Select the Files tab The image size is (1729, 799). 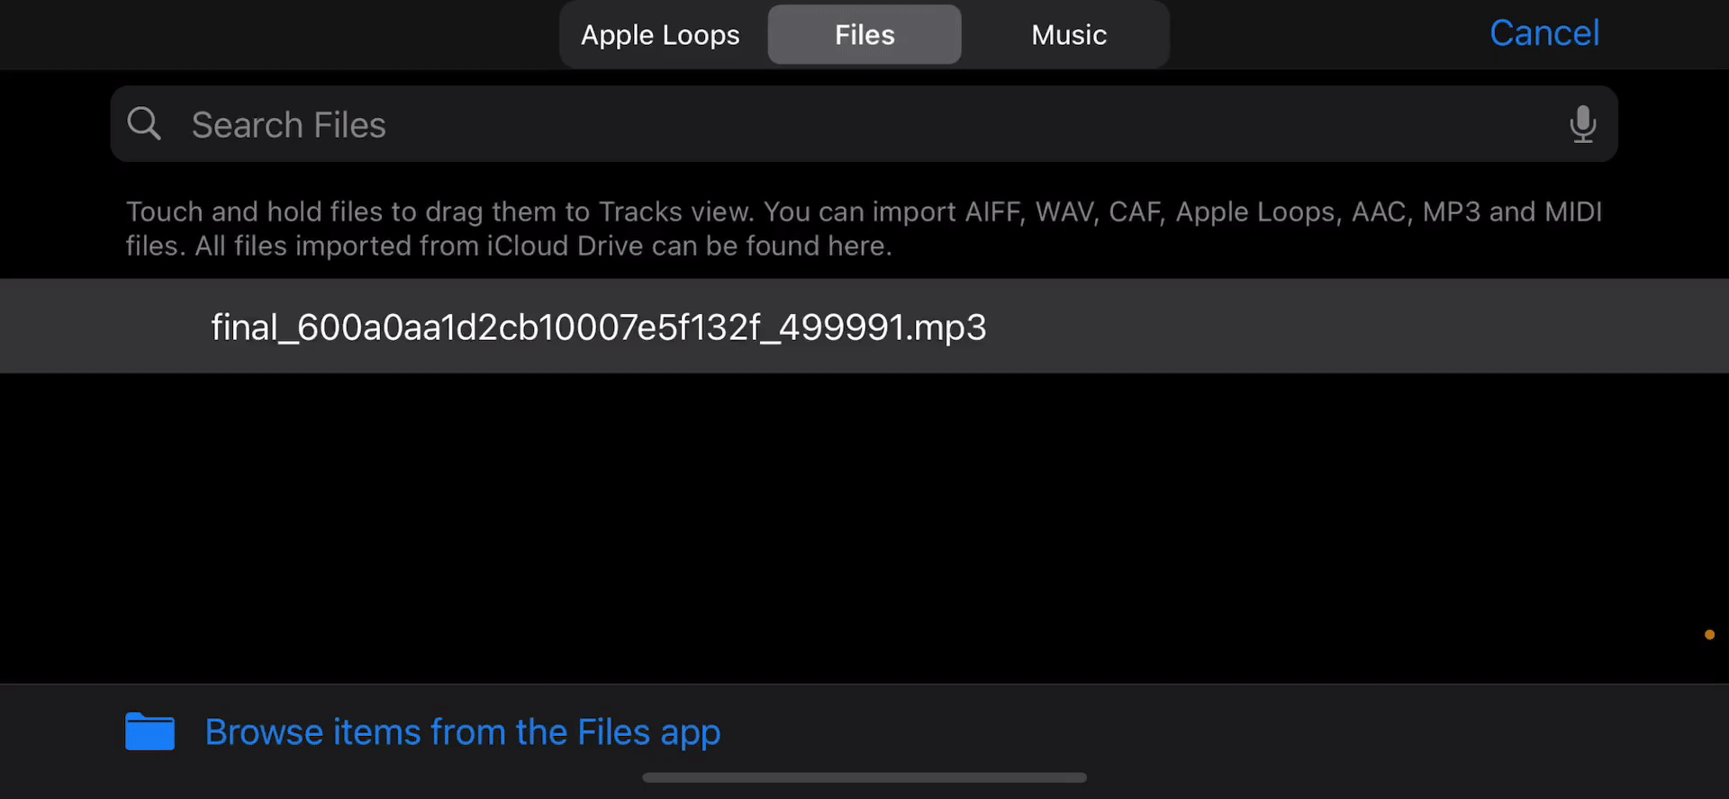point(864,34)
